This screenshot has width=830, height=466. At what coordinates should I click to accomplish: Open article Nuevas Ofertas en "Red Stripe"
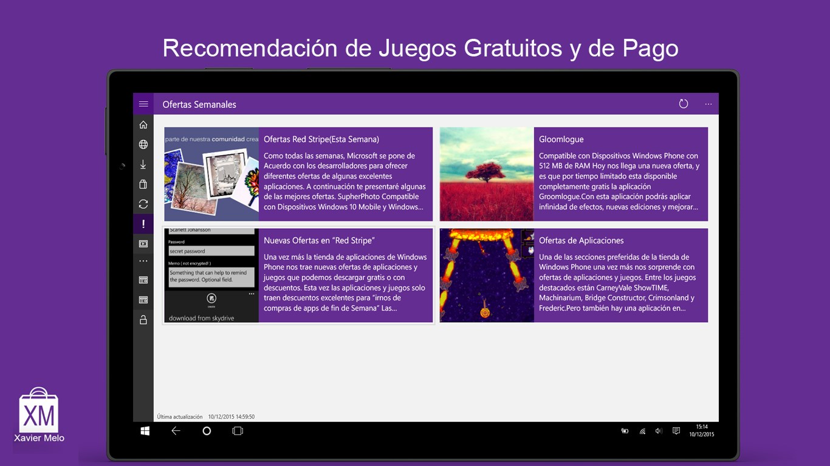click(319, 240)
